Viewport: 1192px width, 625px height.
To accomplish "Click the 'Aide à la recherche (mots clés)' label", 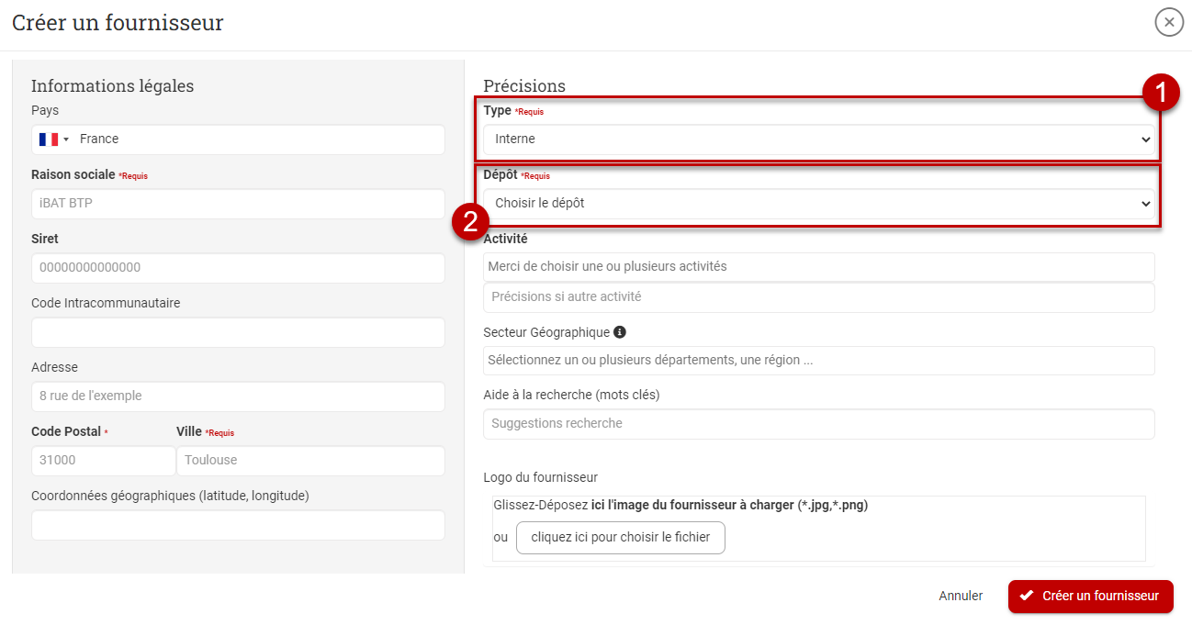I will point(572,395).
